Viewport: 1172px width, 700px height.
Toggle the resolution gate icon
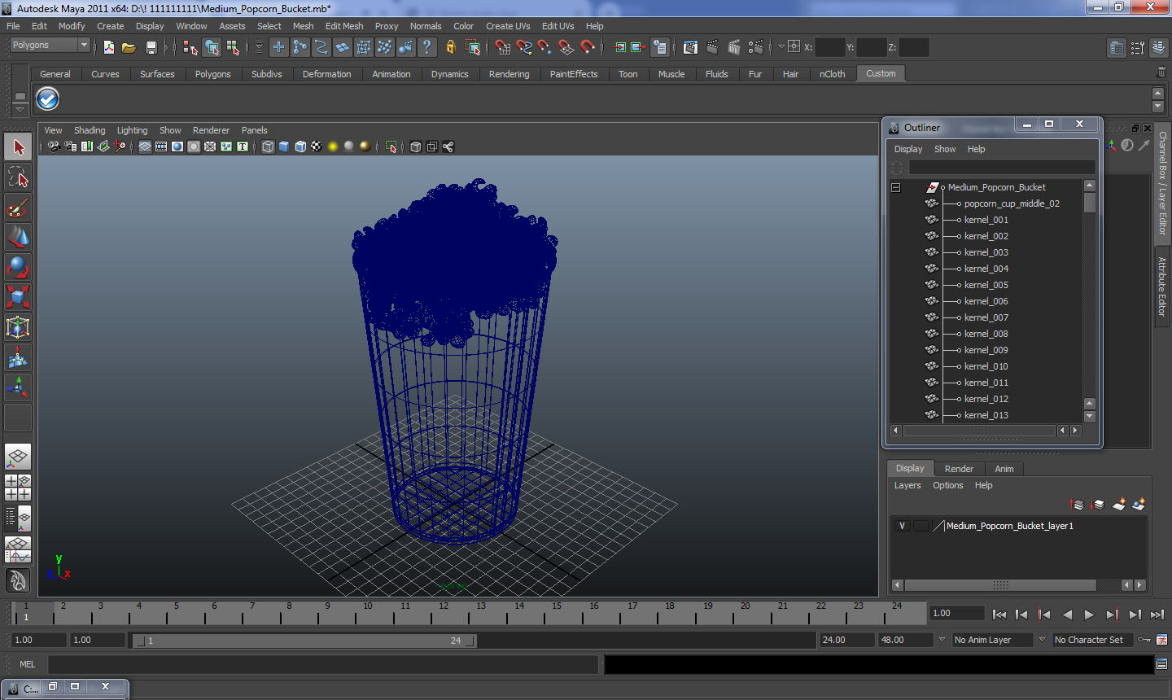pos(177,147)
